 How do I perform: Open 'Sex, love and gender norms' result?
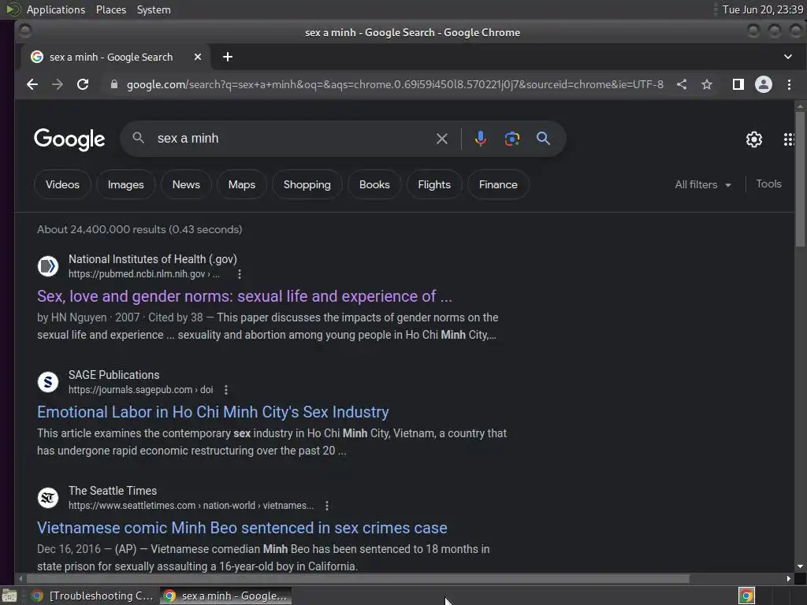244,296
